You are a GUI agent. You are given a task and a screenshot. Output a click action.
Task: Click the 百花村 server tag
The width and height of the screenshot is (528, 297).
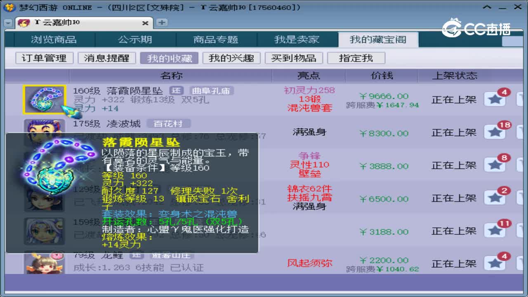[x=169, y=123]
